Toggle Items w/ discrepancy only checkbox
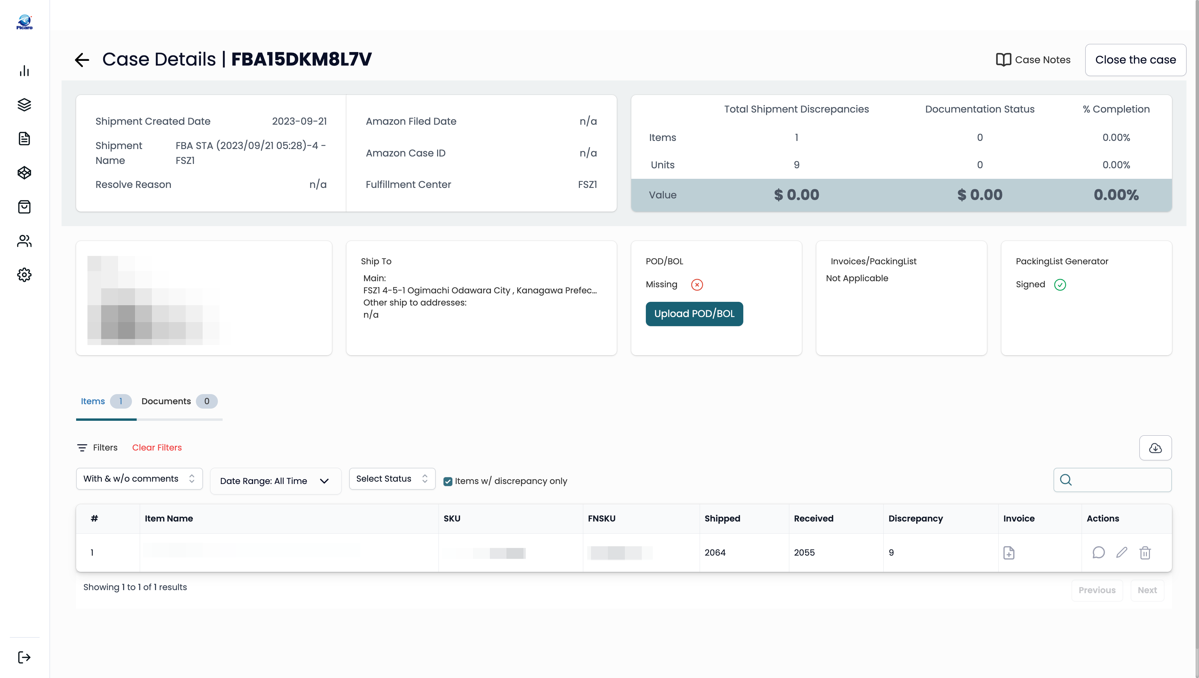 pyautogui.click(x=448, y=482)
